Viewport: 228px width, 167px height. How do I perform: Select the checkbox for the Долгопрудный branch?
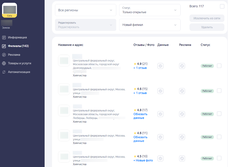tap(219, 66)
